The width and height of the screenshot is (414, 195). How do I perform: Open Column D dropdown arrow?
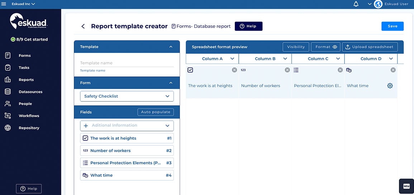click(391, 59)
